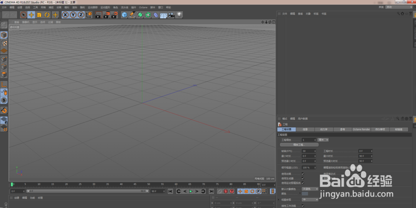The width and height of the screenshot is (416, 208).
Task: Render to Picture Viewer icon
Action: click(x=106, y=15)
